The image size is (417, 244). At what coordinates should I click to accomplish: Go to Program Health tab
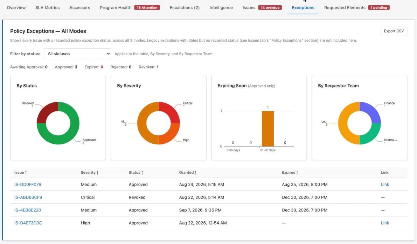pos(116,8)
